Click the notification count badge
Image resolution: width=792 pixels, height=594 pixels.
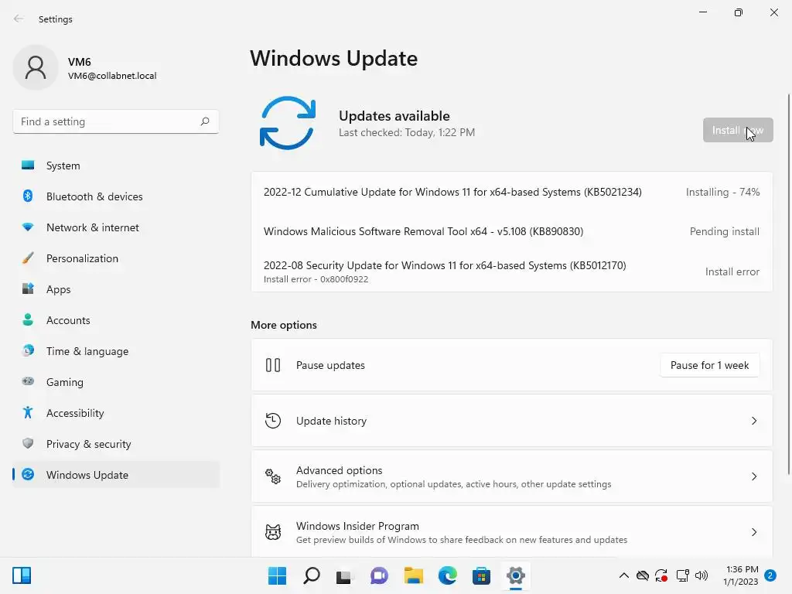[x=770, y=575]
